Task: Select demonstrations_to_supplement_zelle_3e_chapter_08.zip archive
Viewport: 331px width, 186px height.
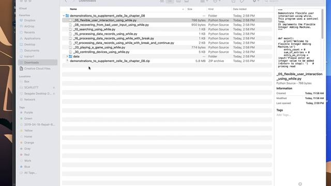Action: pos(167,61)
